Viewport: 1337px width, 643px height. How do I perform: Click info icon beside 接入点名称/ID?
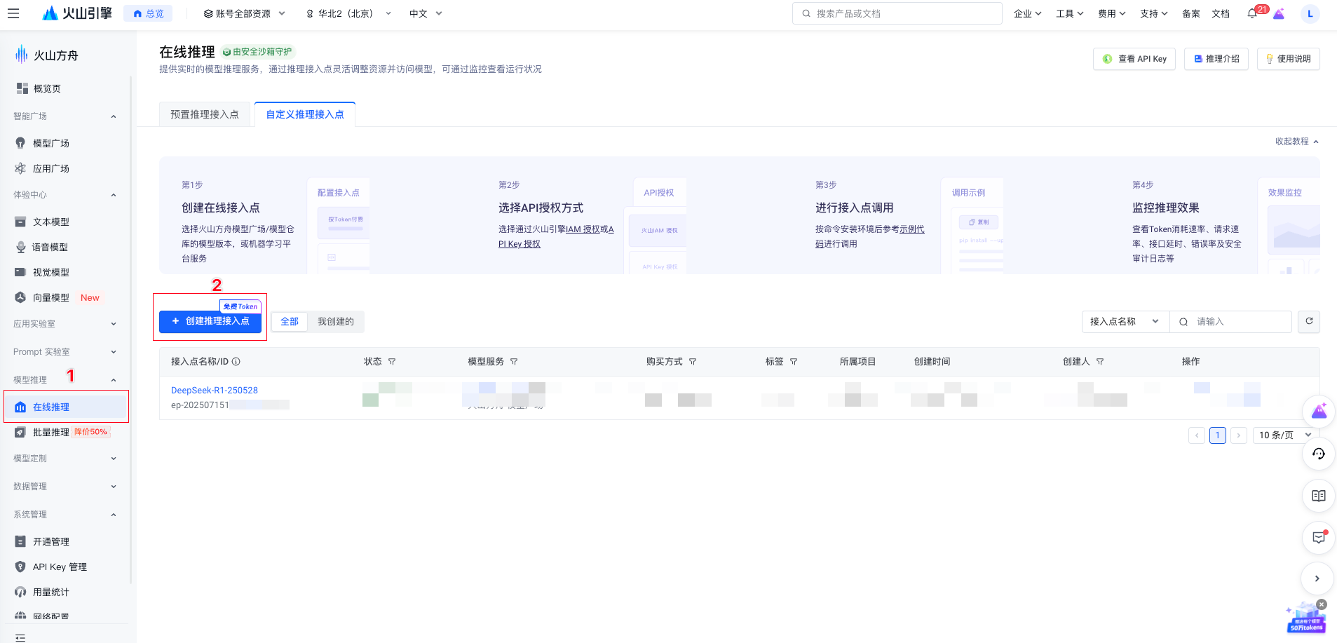(236, 362)
